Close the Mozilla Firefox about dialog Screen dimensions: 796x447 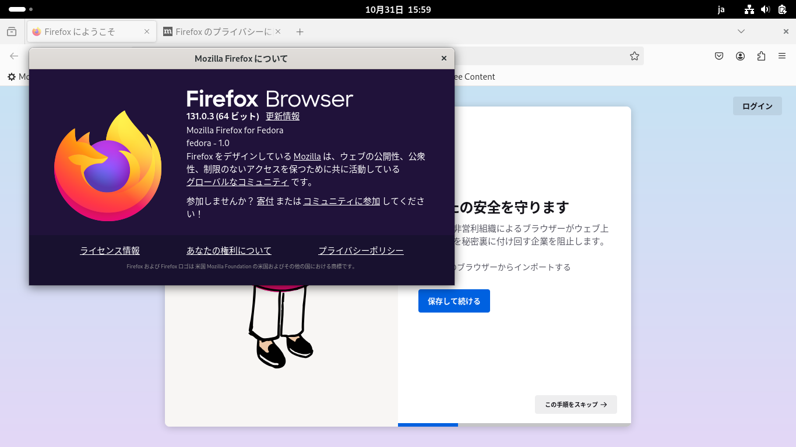coord(444,58)
